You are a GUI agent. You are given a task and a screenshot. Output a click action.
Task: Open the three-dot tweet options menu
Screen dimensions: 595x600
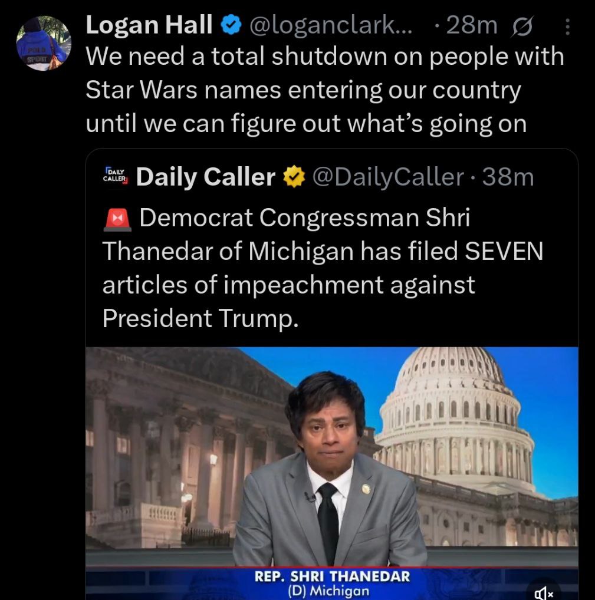[x=567, y=27]
